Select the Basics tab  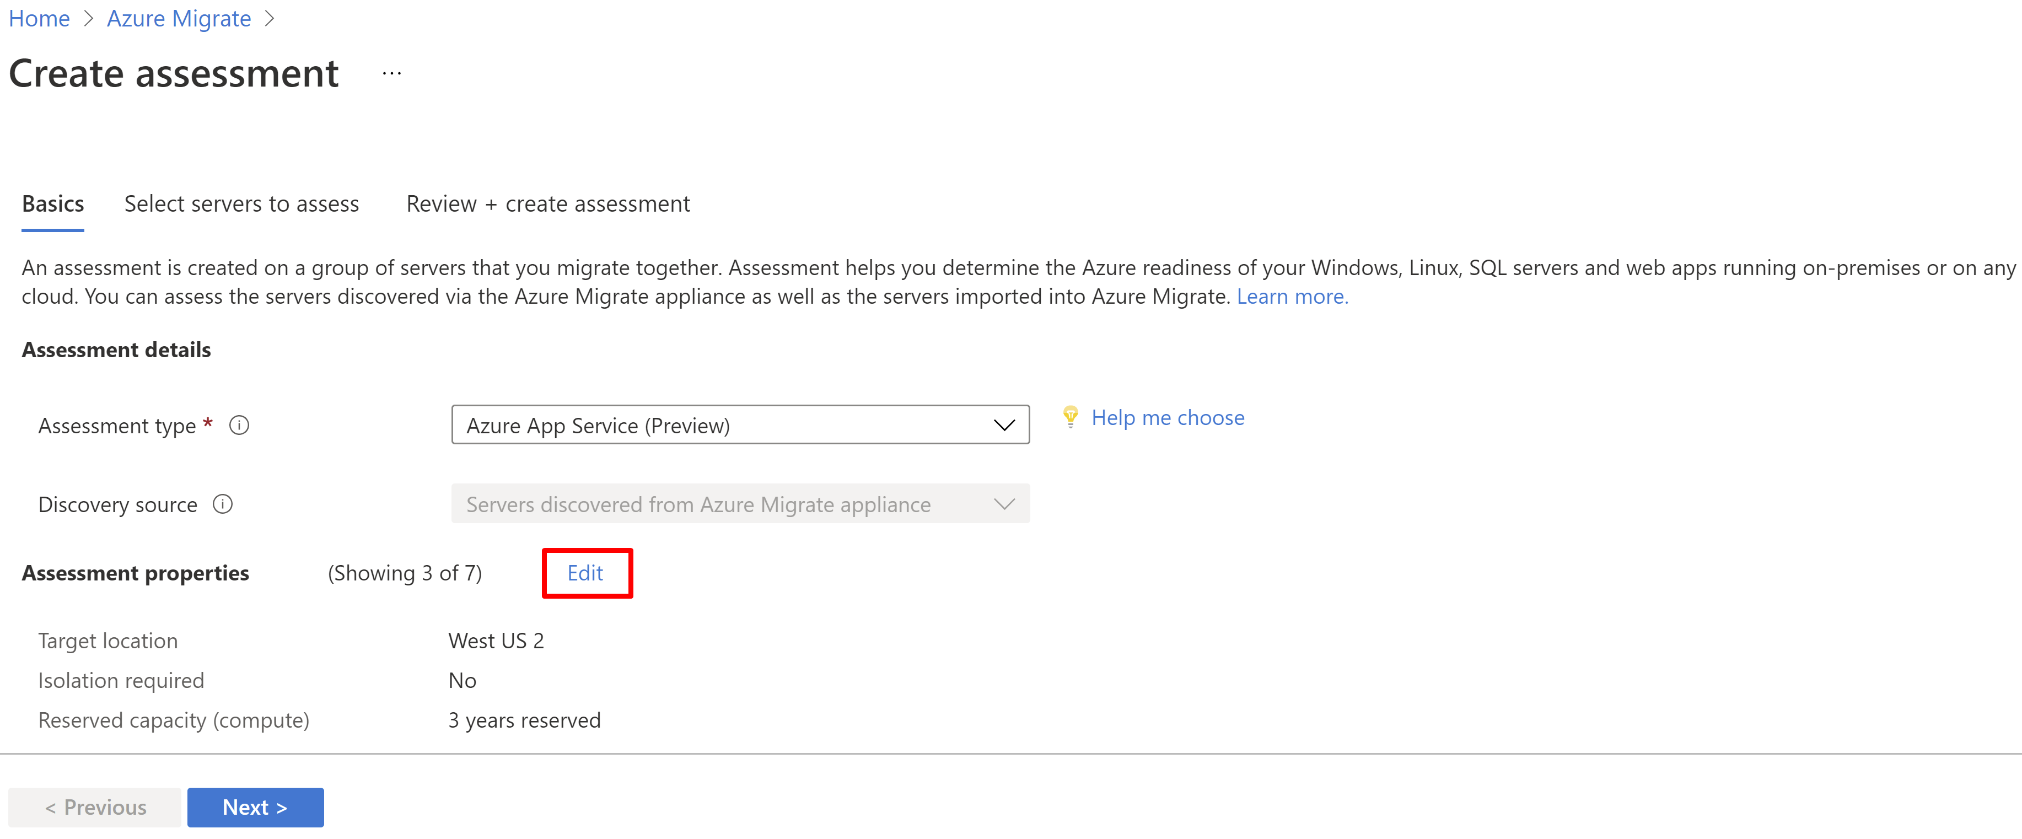53,203
